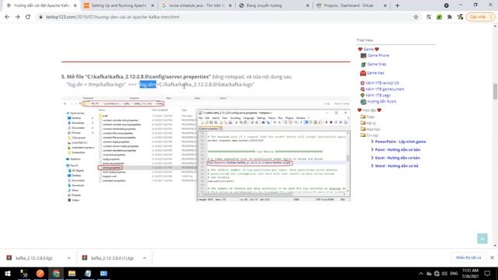Open a new browser tab
This screenshot has width=498, height=280.
398,5
